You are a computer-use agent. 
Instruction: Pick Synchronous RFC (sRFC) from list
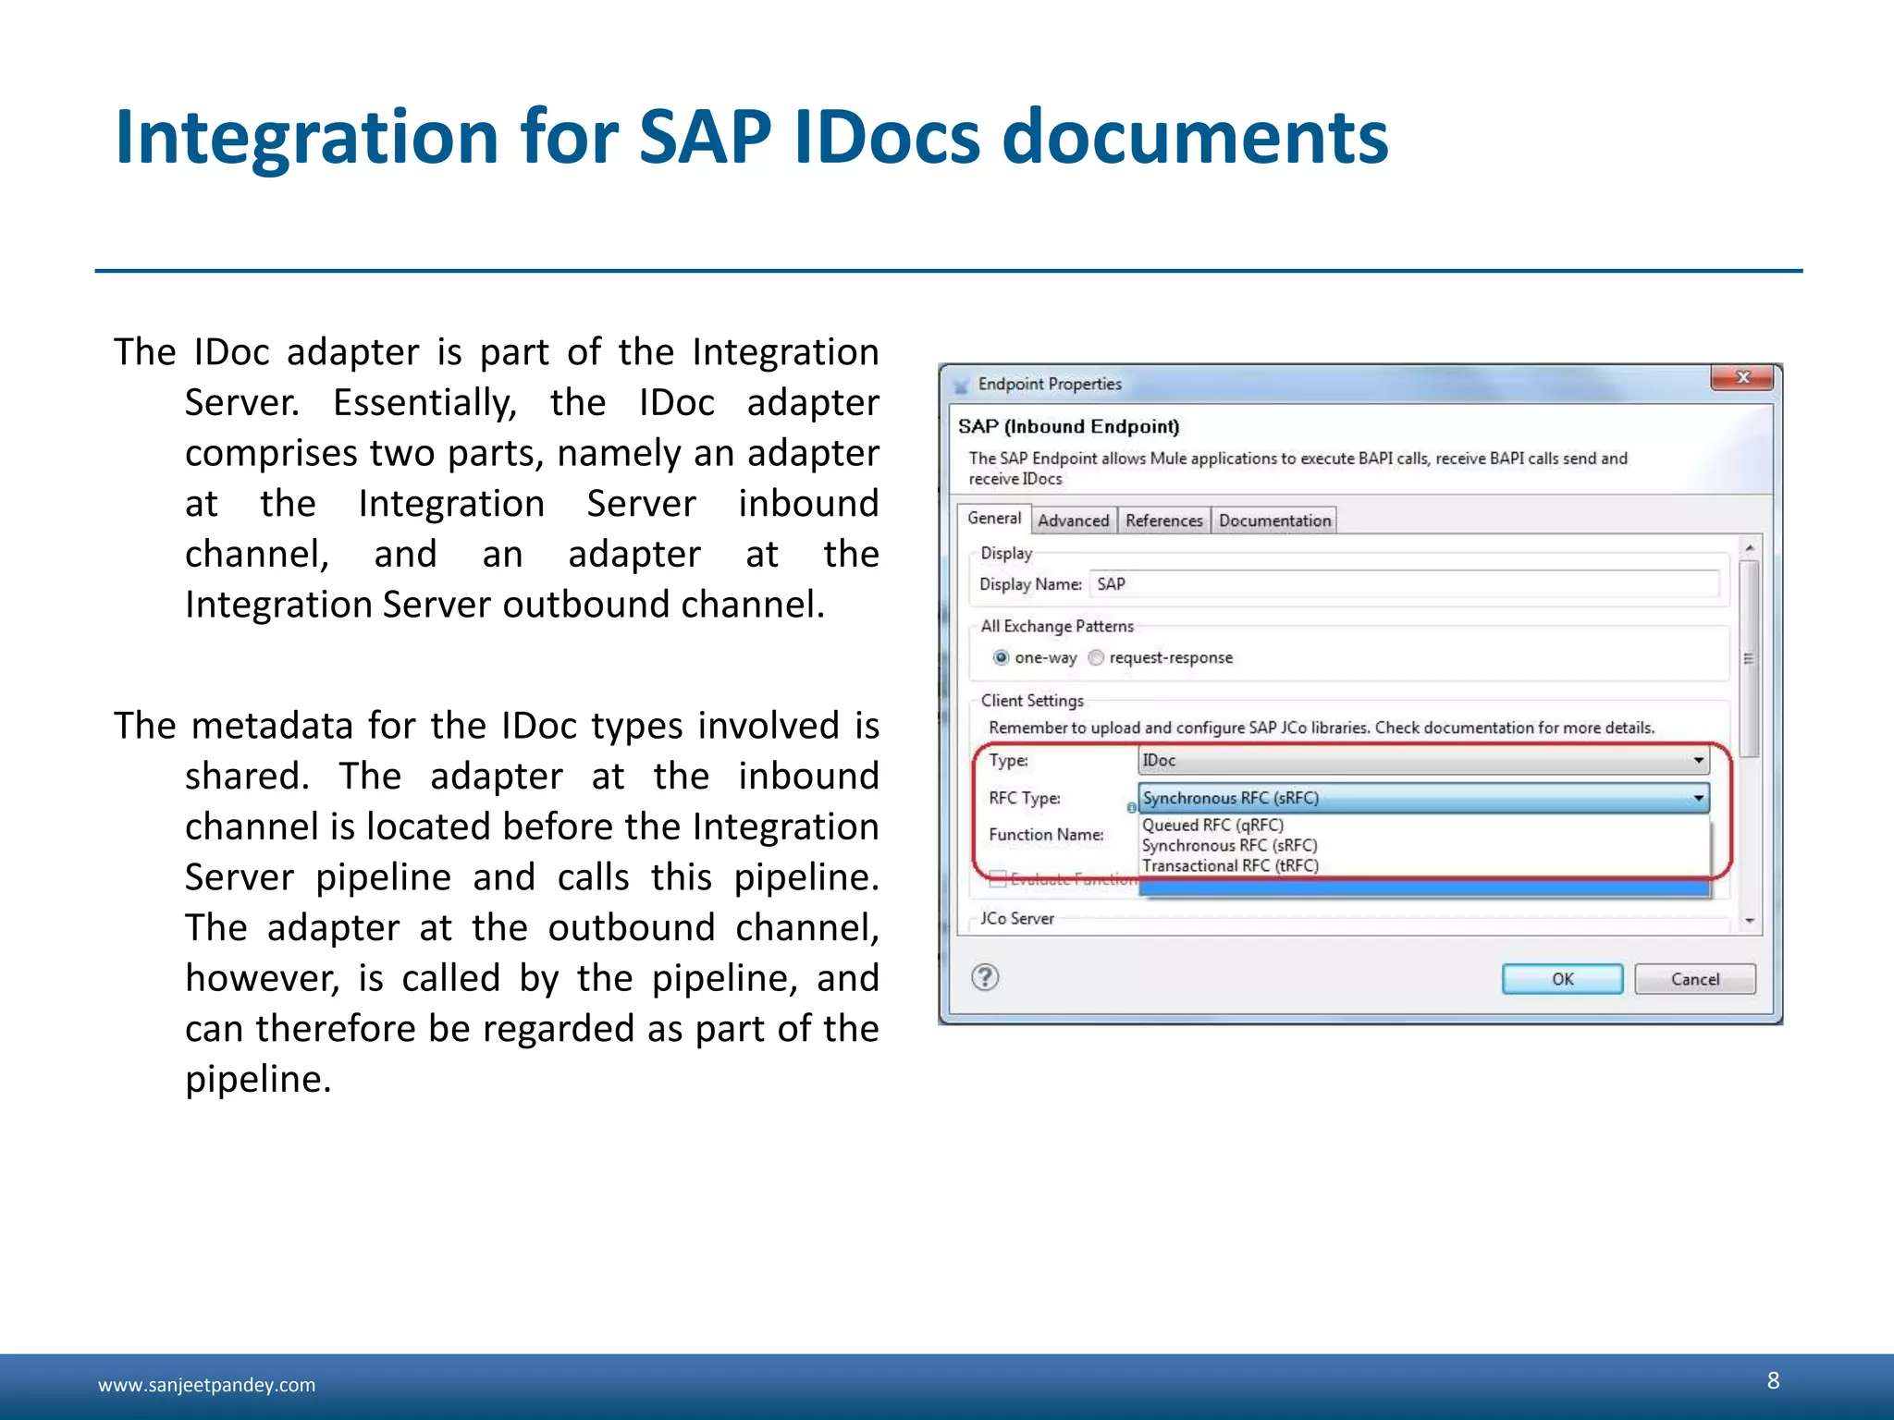click(1229, 845)
